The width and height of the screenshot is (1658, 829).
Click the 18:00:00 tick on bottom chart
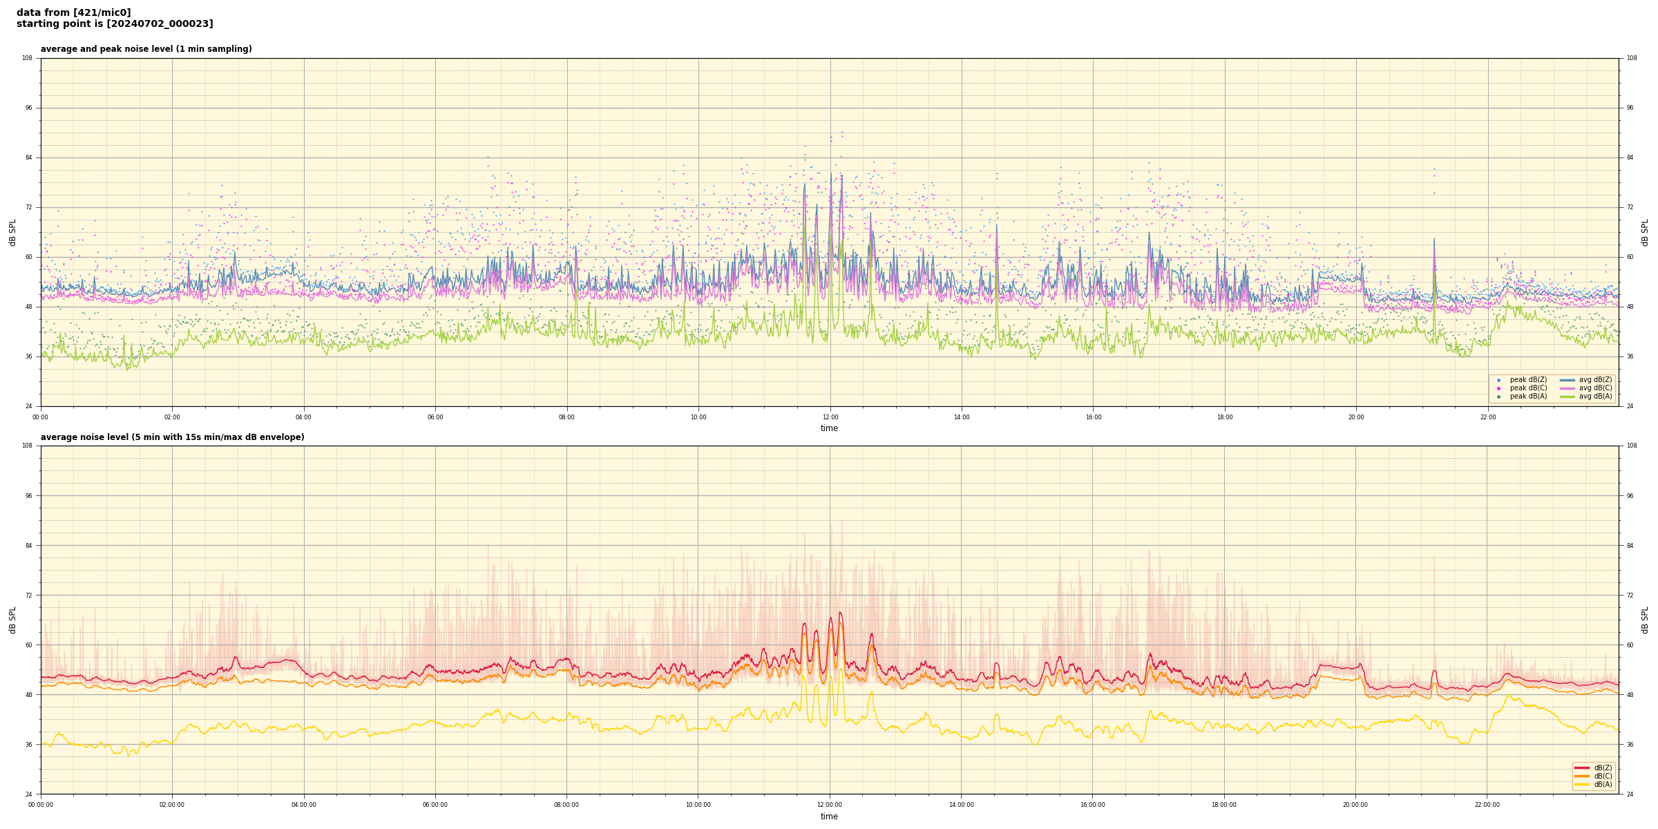click(1224, 805)
